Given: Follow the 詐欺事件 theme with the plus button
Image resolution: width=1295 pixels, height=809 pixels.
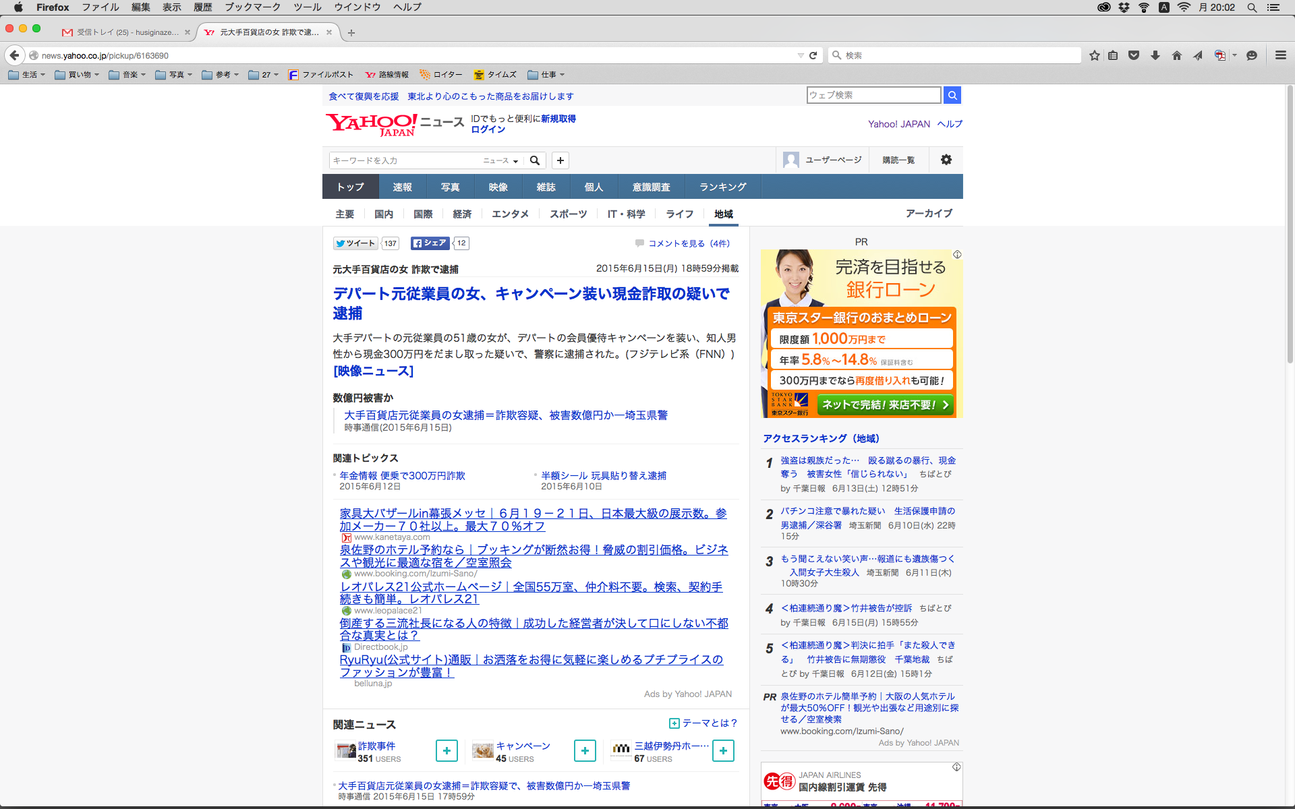Looking at the screenshot, I should [x=447, y=750].
